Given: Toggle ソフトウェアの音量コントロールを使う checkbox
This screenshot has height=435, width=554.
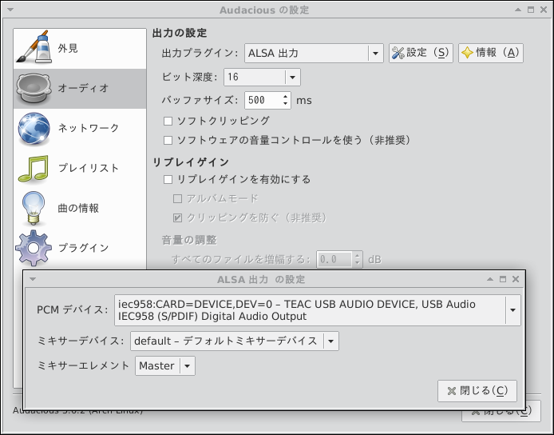Looking at the screenshot, I should (x=168, y=141).
